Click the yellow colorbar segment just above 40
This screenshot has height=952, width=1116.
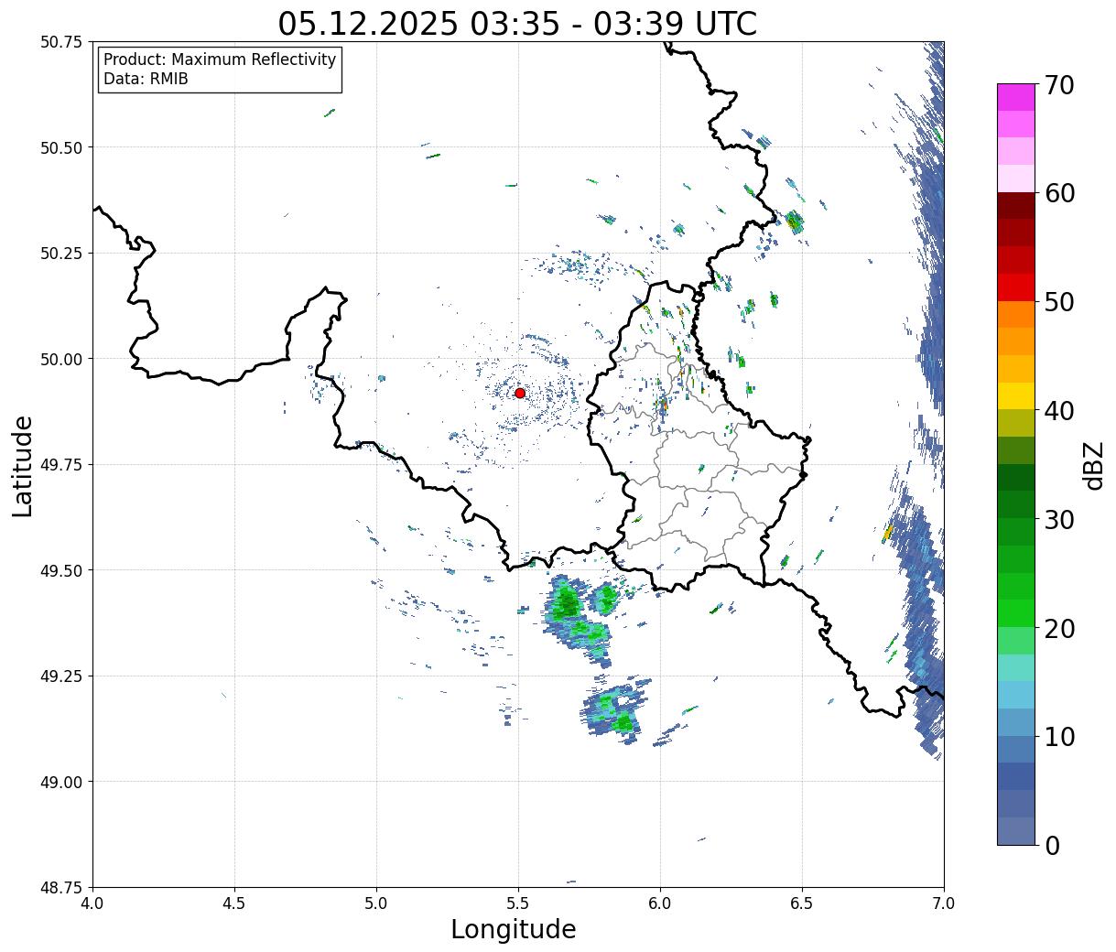1016,395
